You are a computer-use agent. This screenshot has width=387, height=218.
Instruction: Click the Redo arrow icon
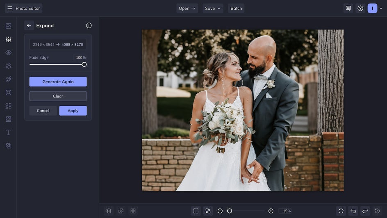[x=365, y=211]
